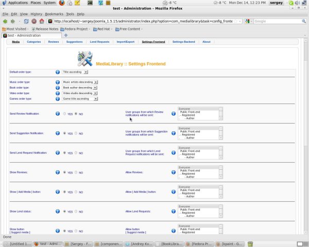Click the Firefox Back arrow button

pyautogui.click(x=5, y=21)
